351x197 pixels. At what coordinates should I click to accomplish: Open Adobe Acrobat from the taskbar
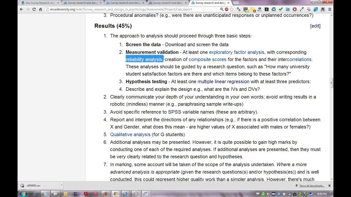(86, 194)
